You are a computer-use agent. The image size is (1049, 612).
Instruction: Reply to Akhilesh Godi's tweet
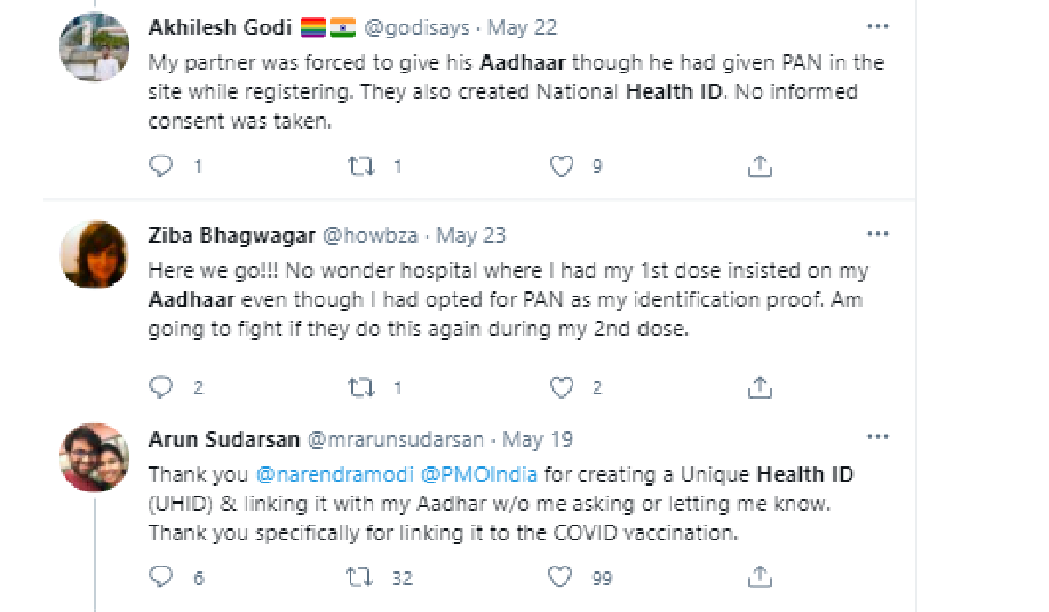(x=162, y=166)
